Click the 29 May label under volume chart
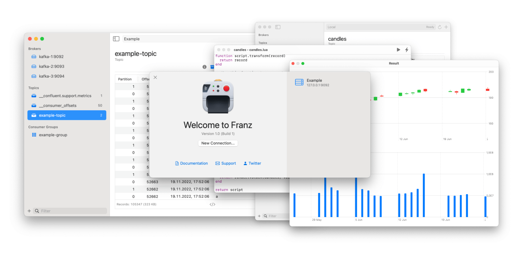Image resolution: width=520 pixels, height=260 pixels. [317, 220]
